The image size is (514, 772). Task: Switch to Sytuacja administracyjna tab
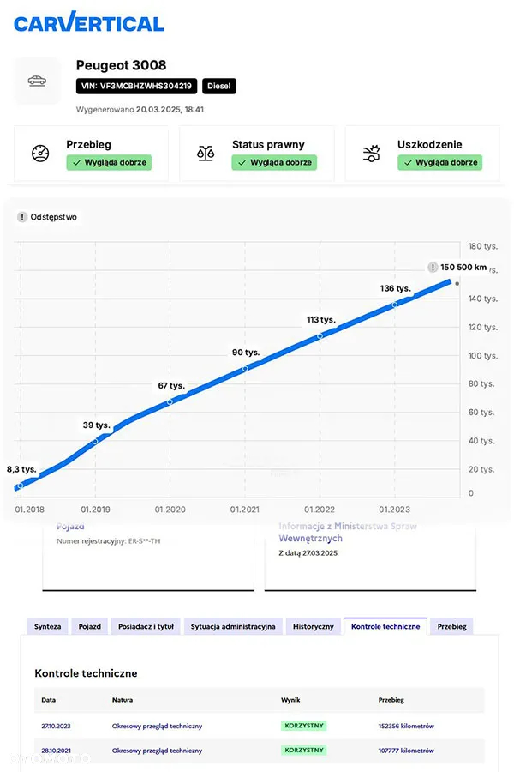tap(233, 626)
